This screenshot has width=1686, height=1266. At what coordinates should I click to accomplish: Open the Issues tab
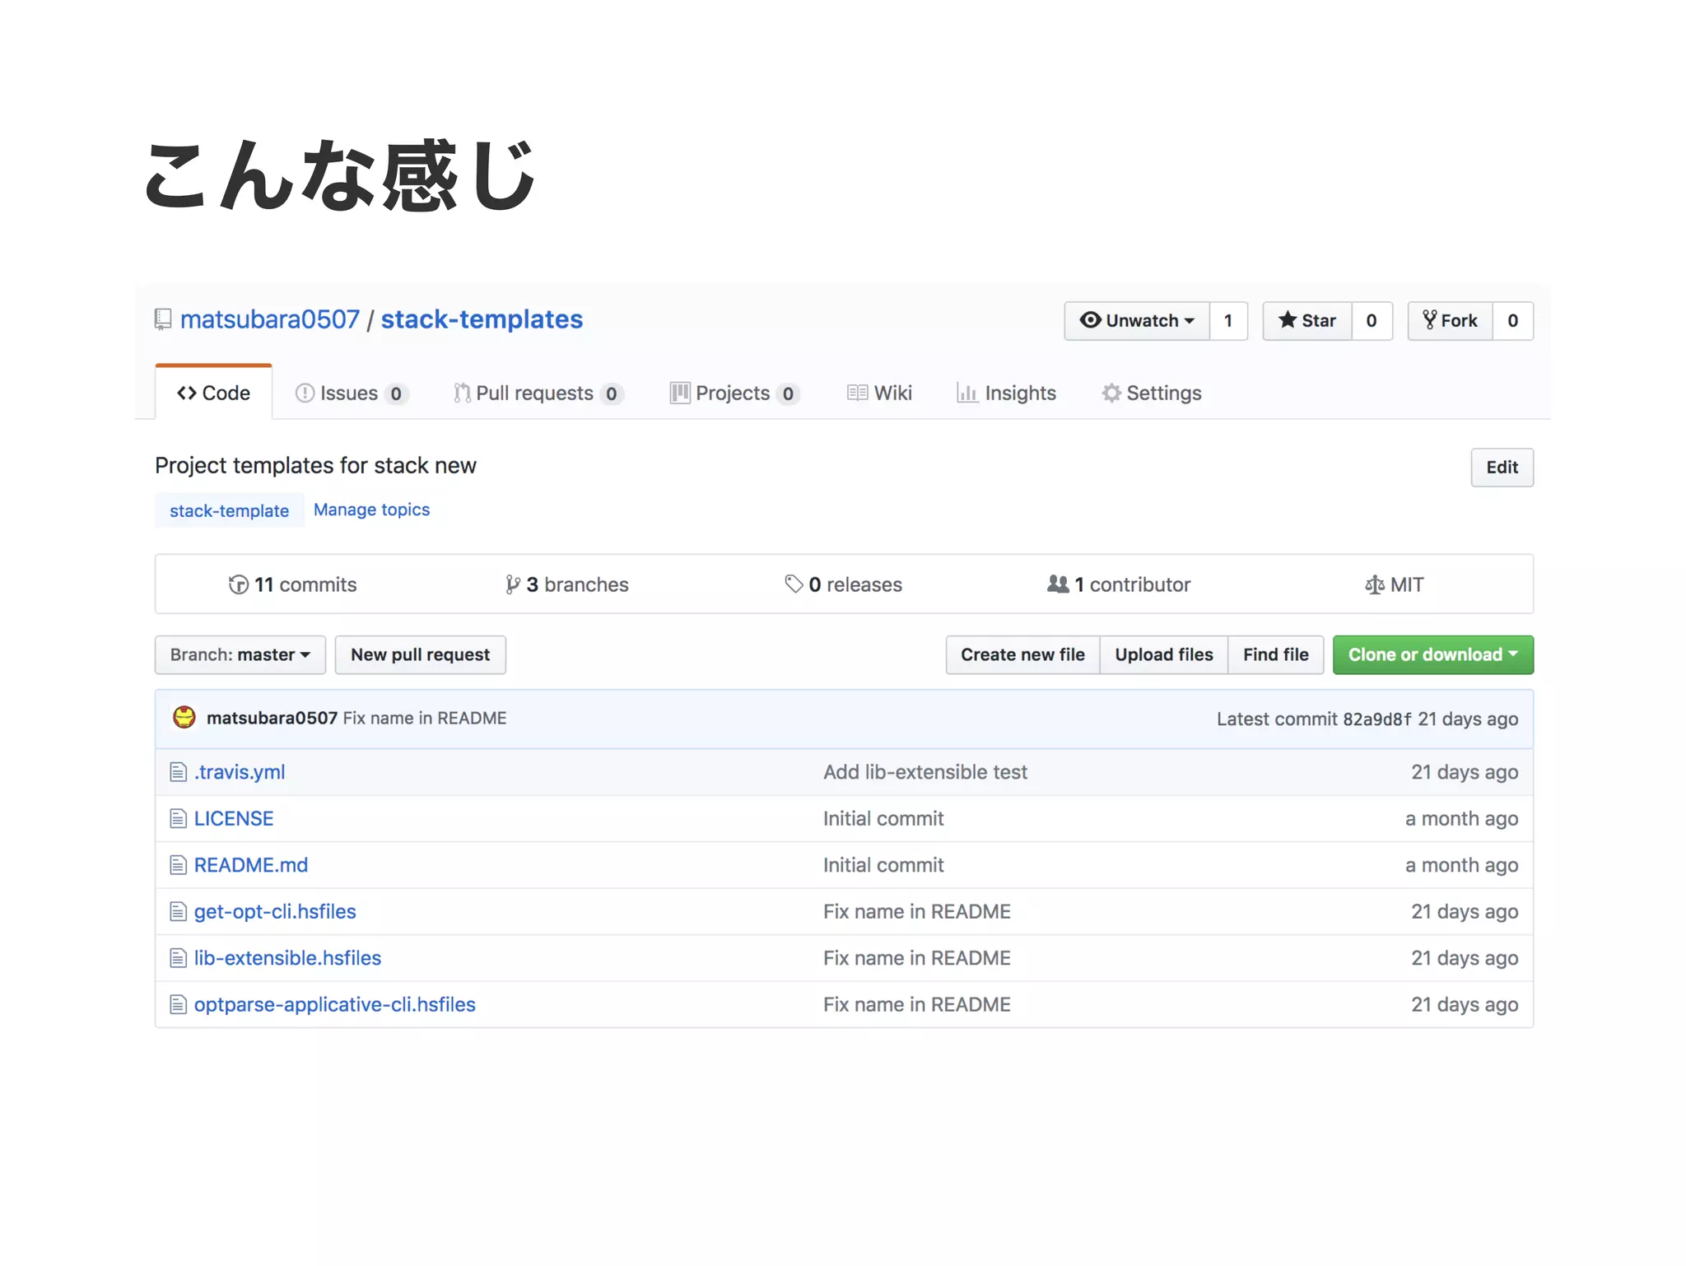click(352, 393)
